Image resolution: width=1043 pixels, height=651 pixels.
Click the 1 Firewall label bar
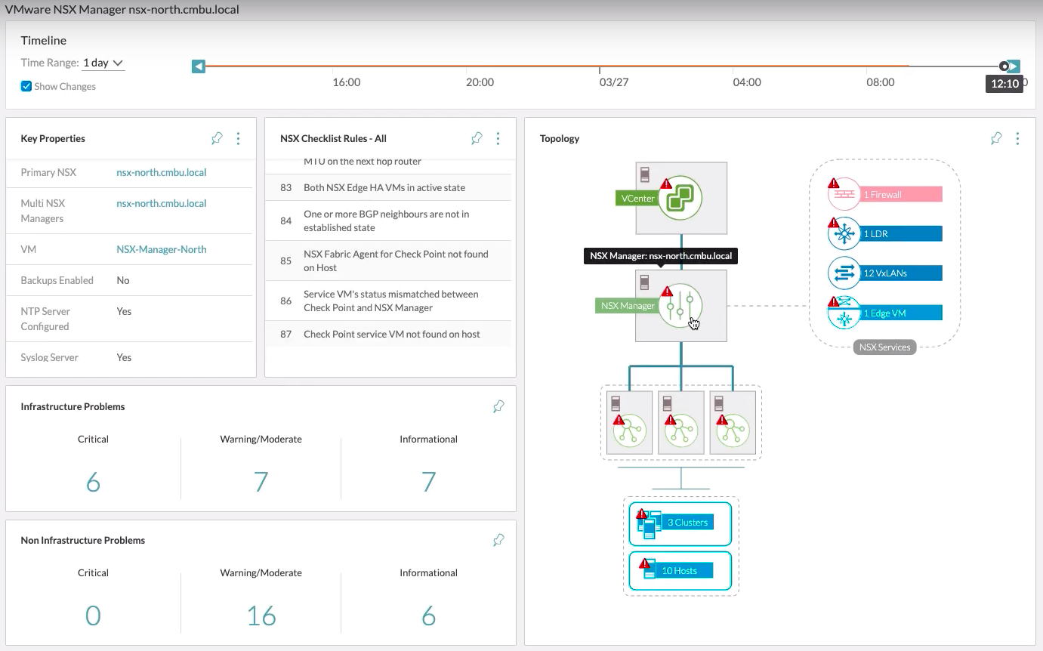click(901, 195)
